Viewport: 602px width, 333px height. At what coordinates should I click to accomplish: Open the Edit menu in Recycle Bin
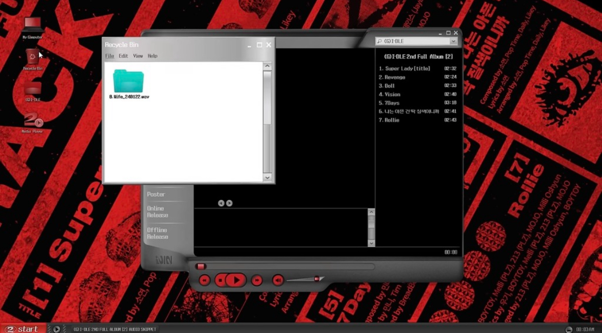tap(123, 56)
